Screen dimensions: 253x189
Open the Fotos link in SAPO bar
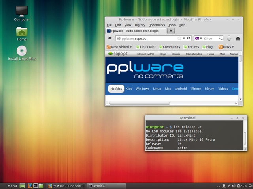point(211,54)
